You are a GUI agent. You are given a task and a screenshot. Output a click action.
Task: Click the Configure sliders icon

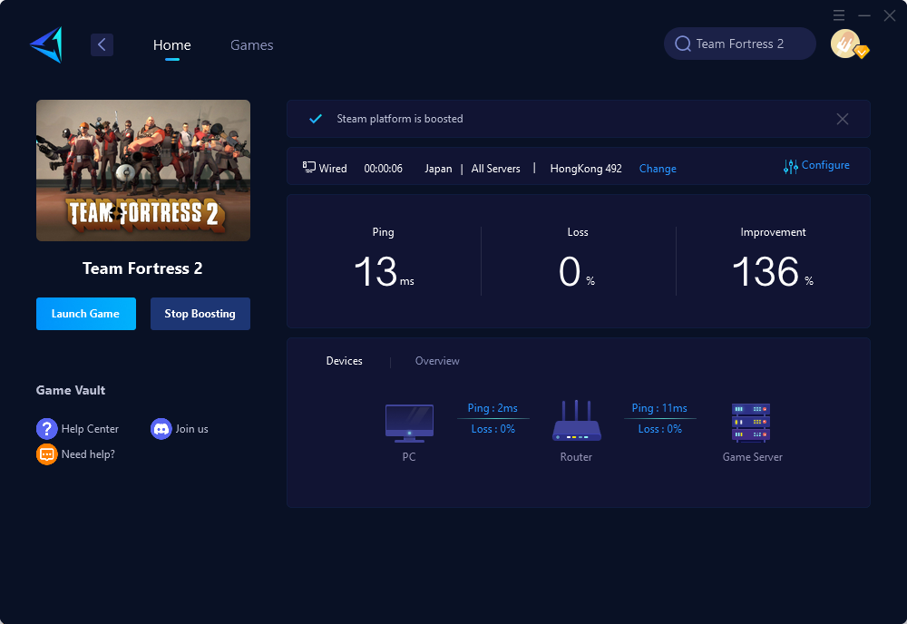click(790, 167)
